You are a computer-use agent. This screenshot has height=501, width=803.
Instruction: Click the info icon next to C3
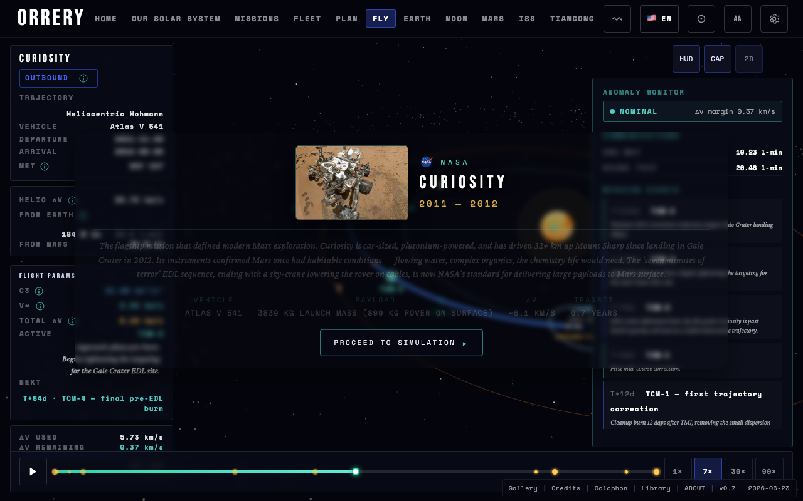(x=39, y=291)
